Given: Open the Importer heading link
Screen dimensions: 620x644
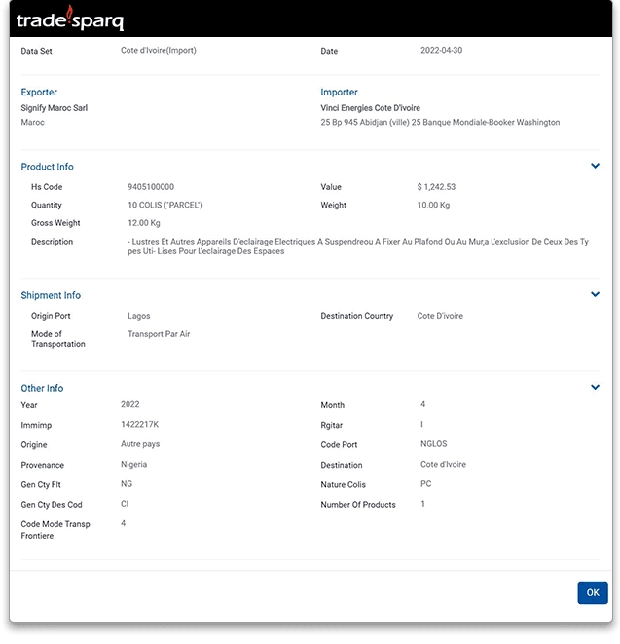Looking at the screenshot, I should pos(339,92).
